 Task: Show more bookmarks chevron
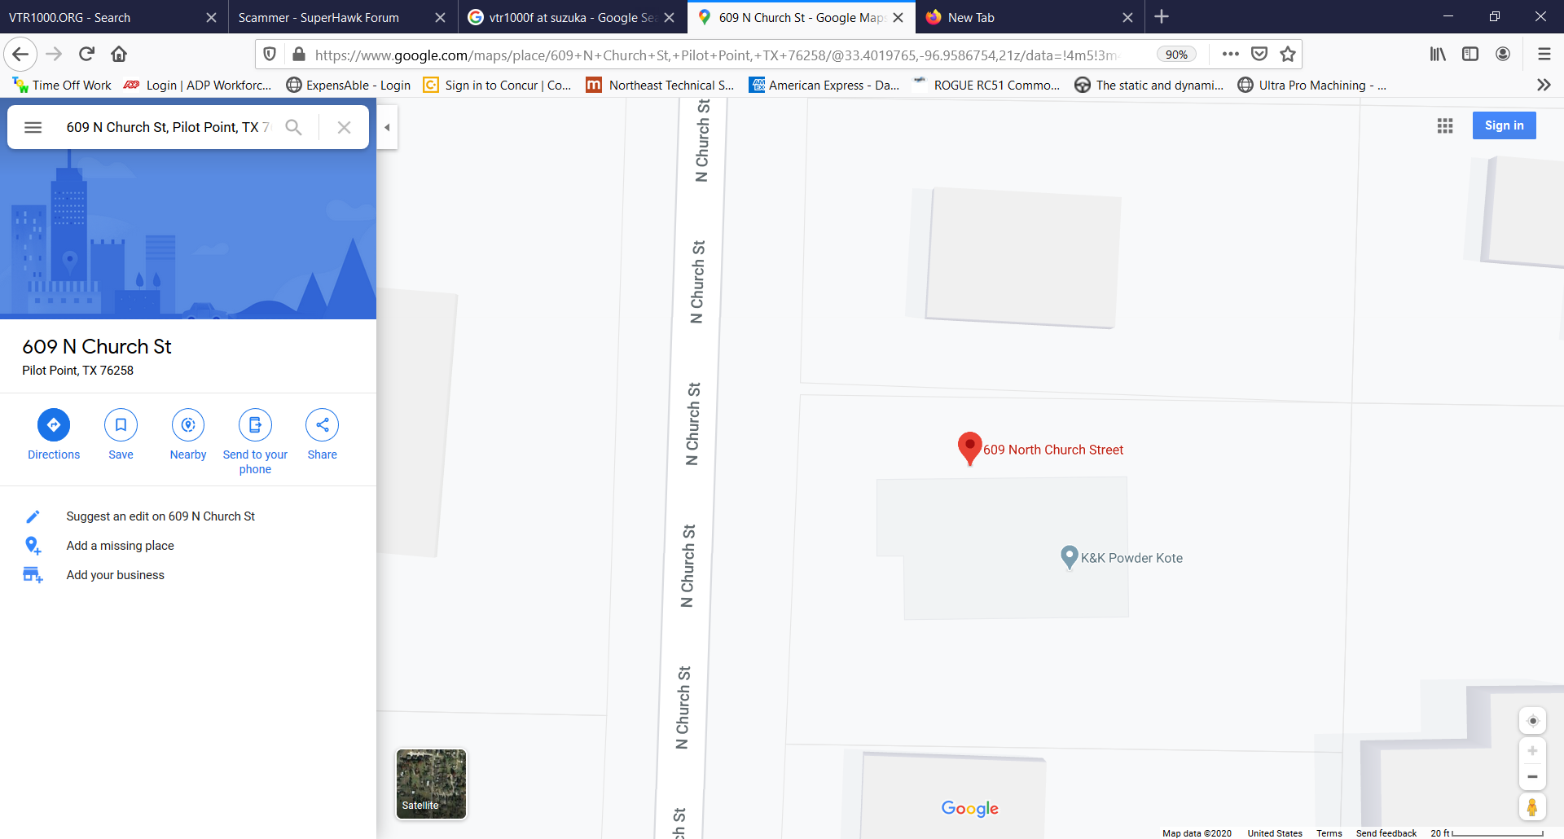coord(1544,85)
